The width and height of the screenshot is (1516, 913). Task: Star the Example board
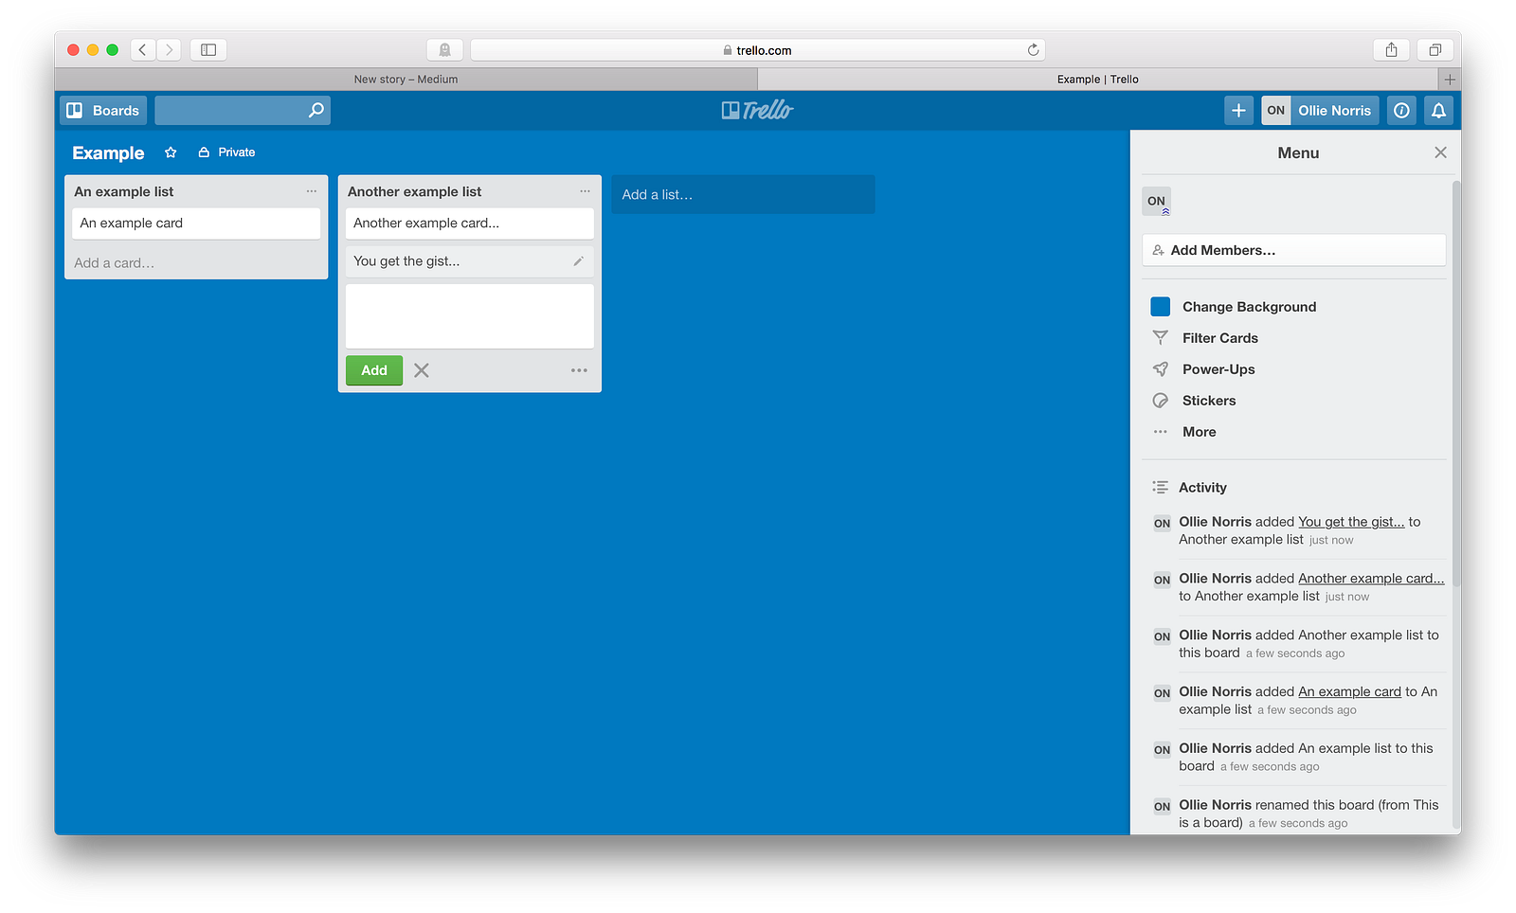pyautogui.click(x=171, y=152)
